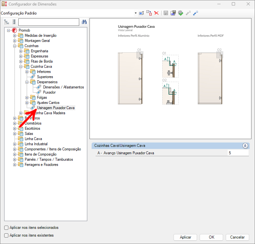Open the Configuração Padrão dropdown

(136, 13)
